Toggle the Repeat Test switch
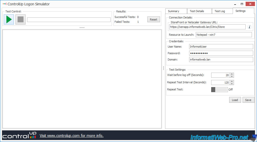 (x=220, y=90)
